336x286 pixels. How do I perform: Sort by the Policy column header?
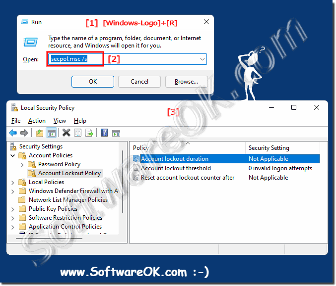click(188, 148)
